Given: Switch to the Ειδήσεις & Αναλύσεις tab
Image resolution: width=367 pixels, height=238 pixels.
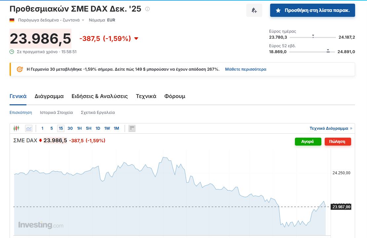Looking at the screenshot, I should tap(100, 96).
